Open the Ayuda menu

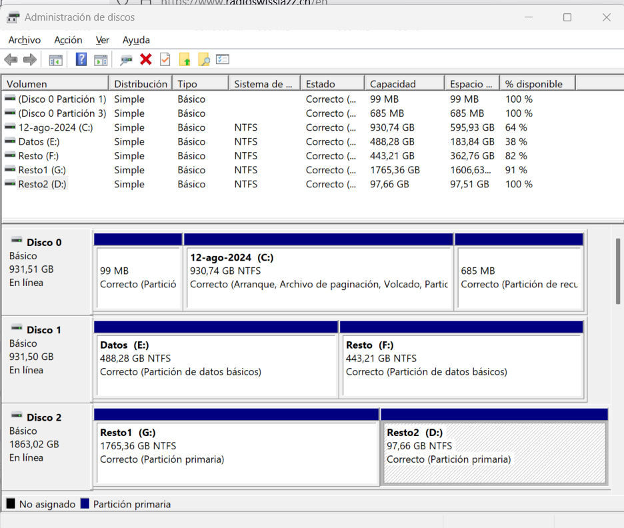click(136, 40)
